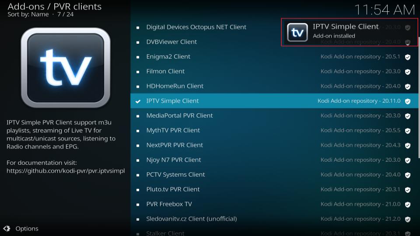This screenshot has height=236, width=420.
Task: Click the large IPTV Simple Client tv logo
Action: click(66, 68)
